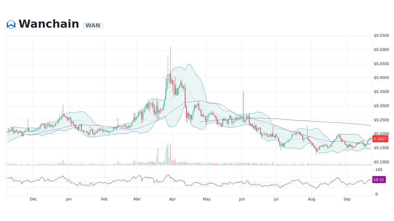Image resolution: width=394 pixels, height=221 pixels.
Task: Click the Feb label on time axis
Action: (x=104, y=199)
